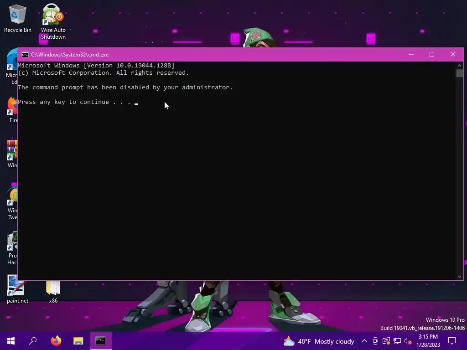467x350 pixels.
Task: Open the Action Center notifications icon
Action: coord(452,341)
